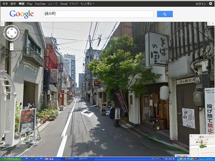Screen dimensions: 215x161
Task: Close the Street View with the X
Action: (213, 24)
